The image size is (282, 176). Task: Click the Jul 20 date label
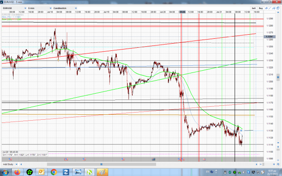[163, 12]
